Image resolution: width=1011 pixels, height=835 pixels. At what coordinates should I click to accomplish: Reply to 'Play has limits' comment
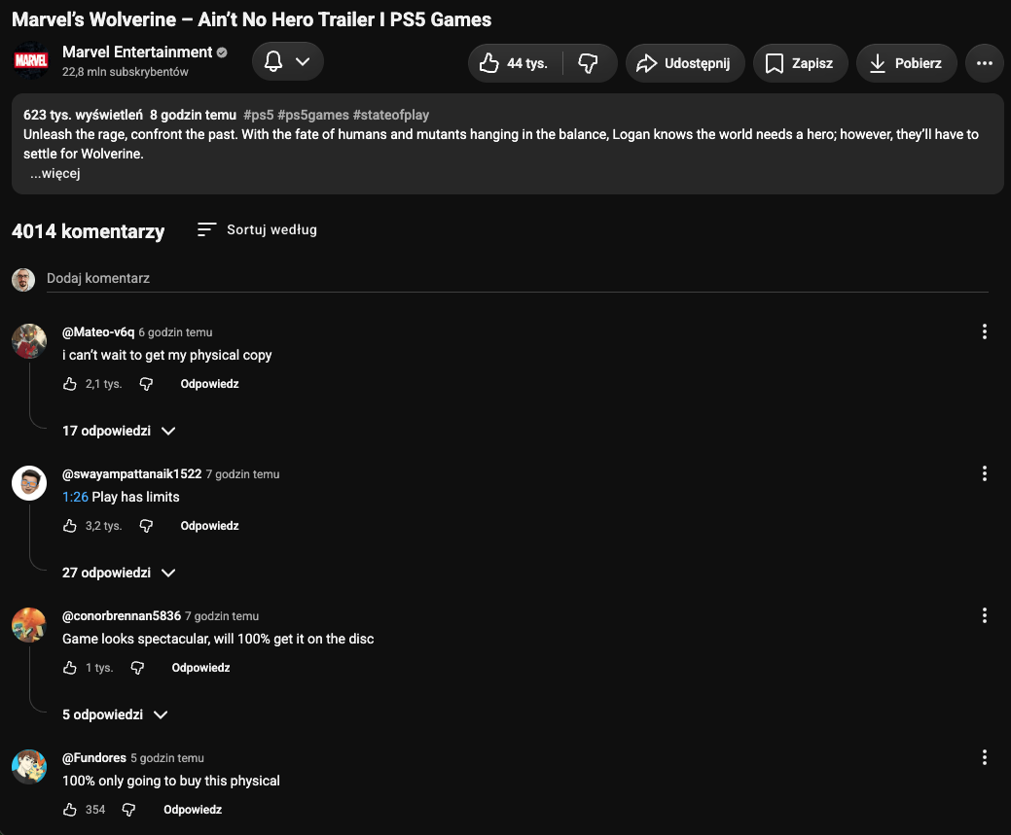(209, 526)
